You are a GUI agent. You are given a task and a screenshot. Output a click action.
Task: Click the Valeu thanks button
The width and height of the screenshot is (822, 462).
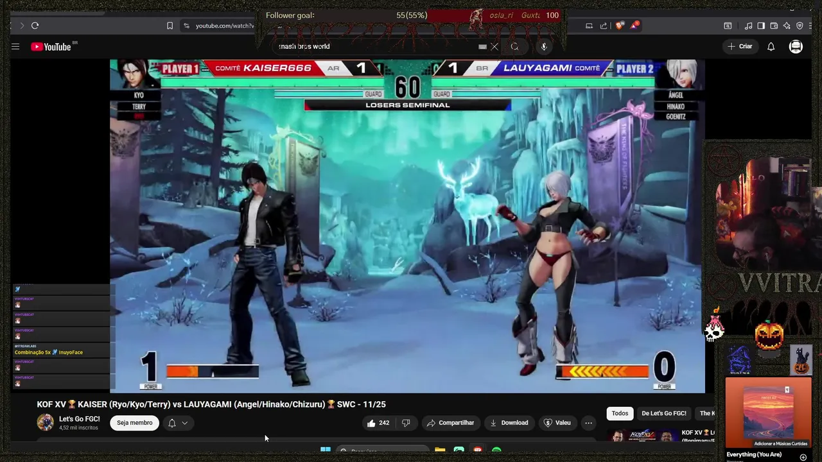[557, 423]
